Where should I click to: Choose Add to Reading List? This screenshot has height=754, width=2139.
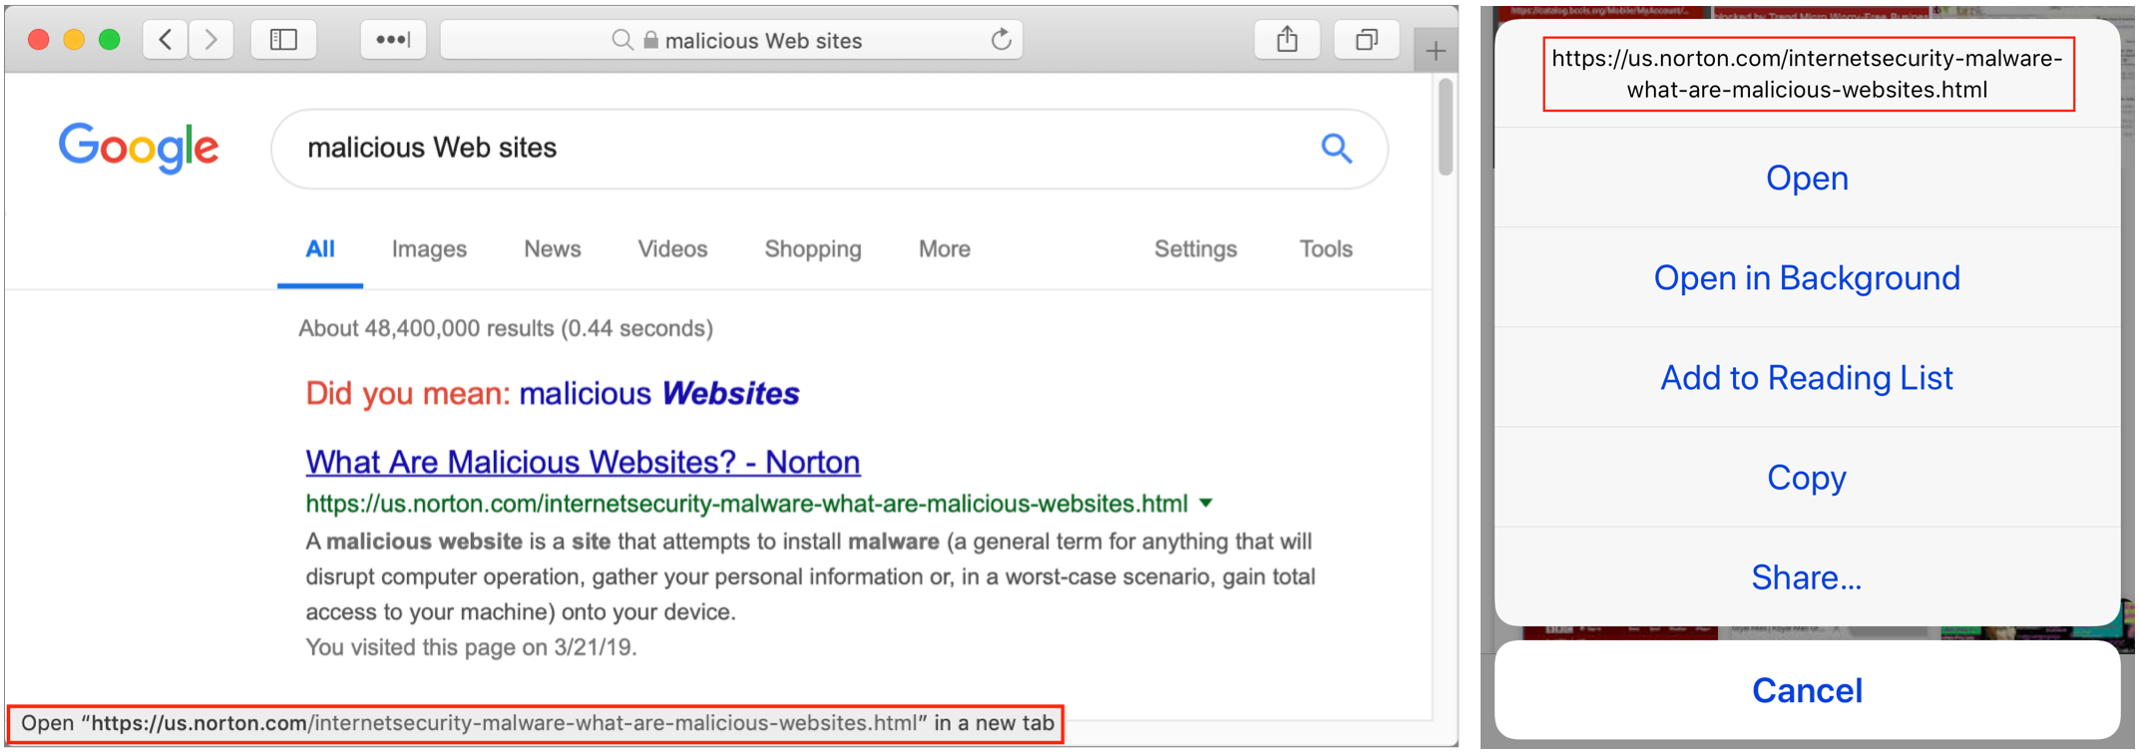coord(1807,378)
